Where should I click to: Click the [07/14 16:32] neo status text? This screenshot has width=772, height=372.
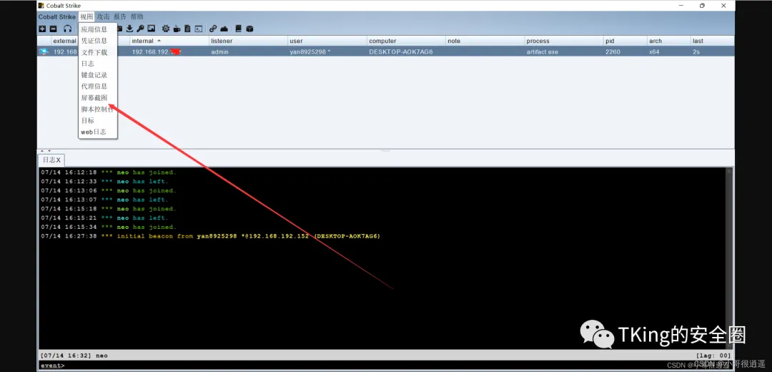click(x=74, y=356)
